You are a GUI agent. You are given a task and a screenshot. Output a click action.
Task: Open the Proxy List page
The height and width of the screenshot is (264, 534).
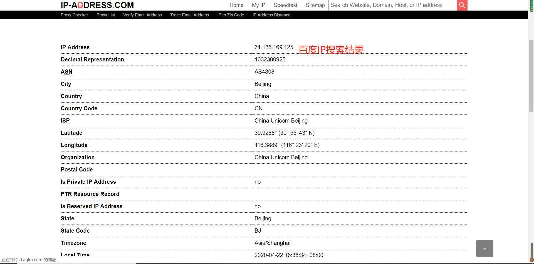click(106, 15)
